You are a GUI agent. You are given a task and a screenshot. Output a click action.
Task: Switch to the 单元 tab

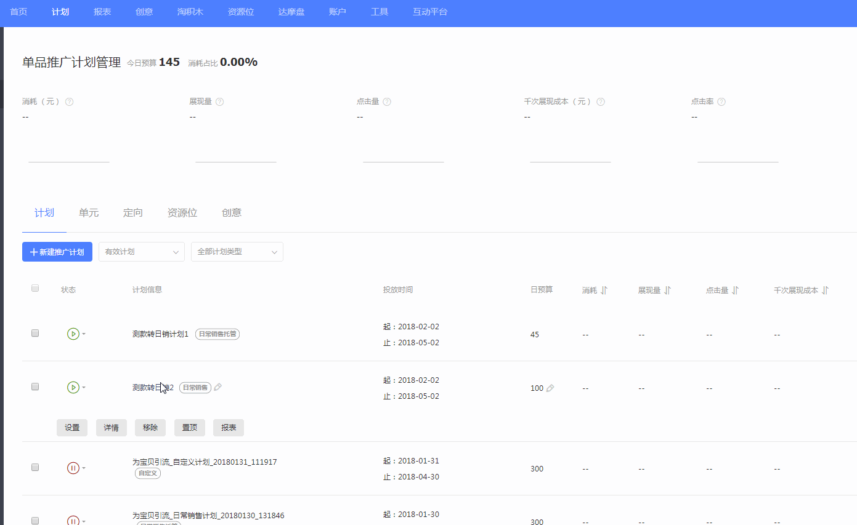[x=89, y=213]
